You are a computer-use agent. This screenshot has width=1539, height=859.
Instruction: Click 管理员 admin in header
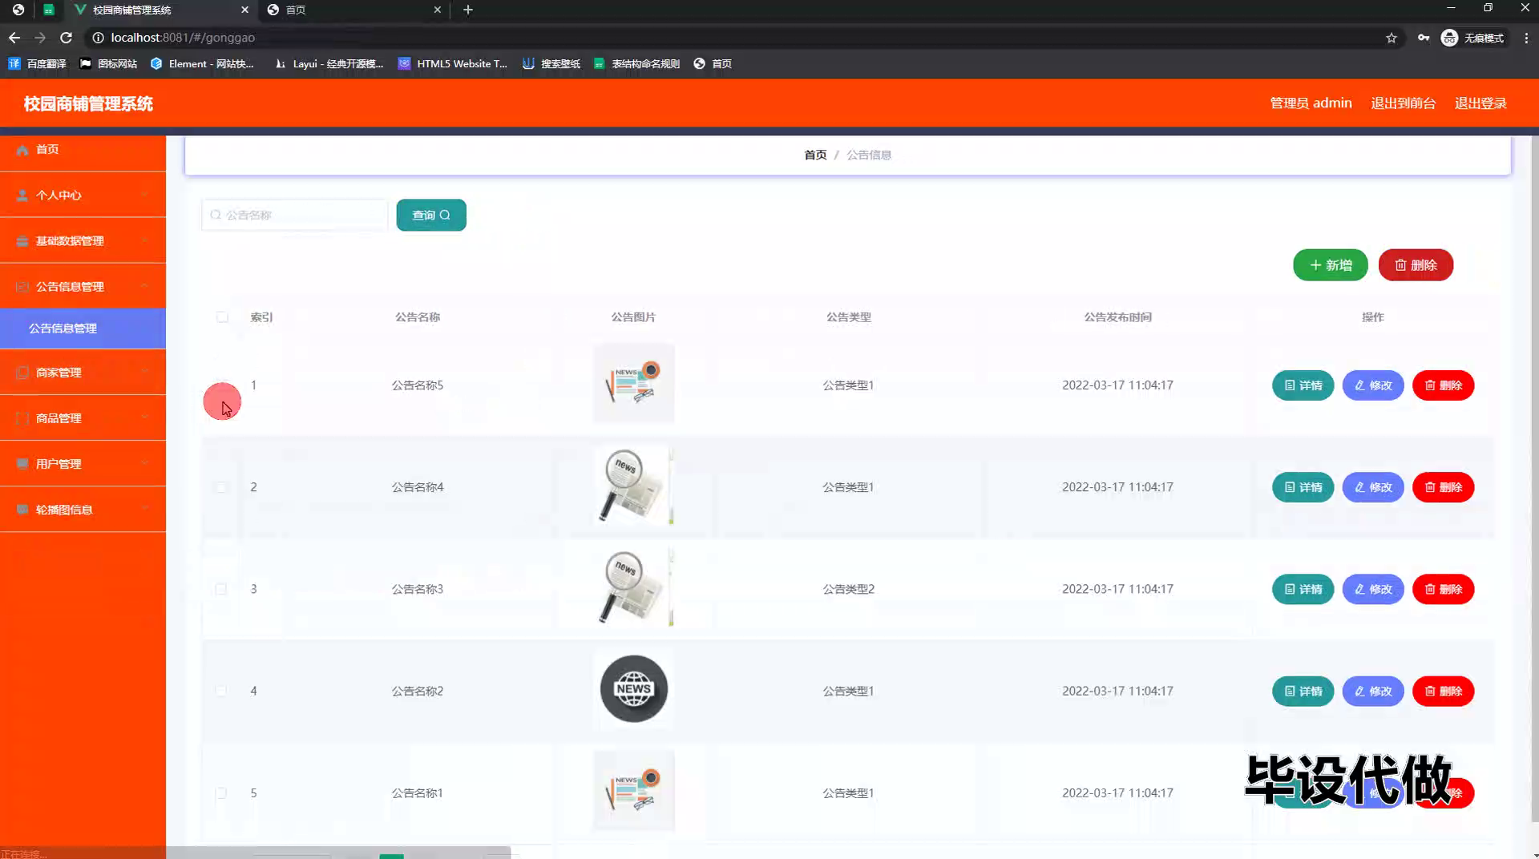click(1311, 103)
